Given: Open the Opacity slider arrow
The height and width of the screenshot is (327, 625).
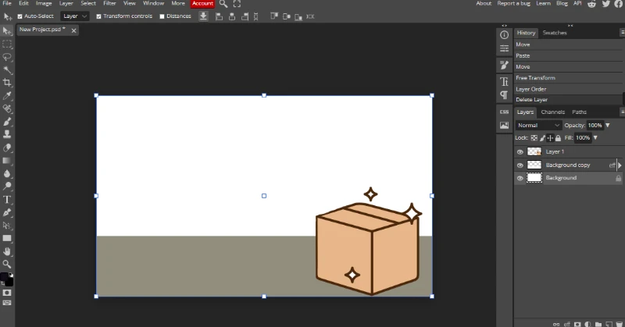Looking at the screenshot, I should click(608, 125).
